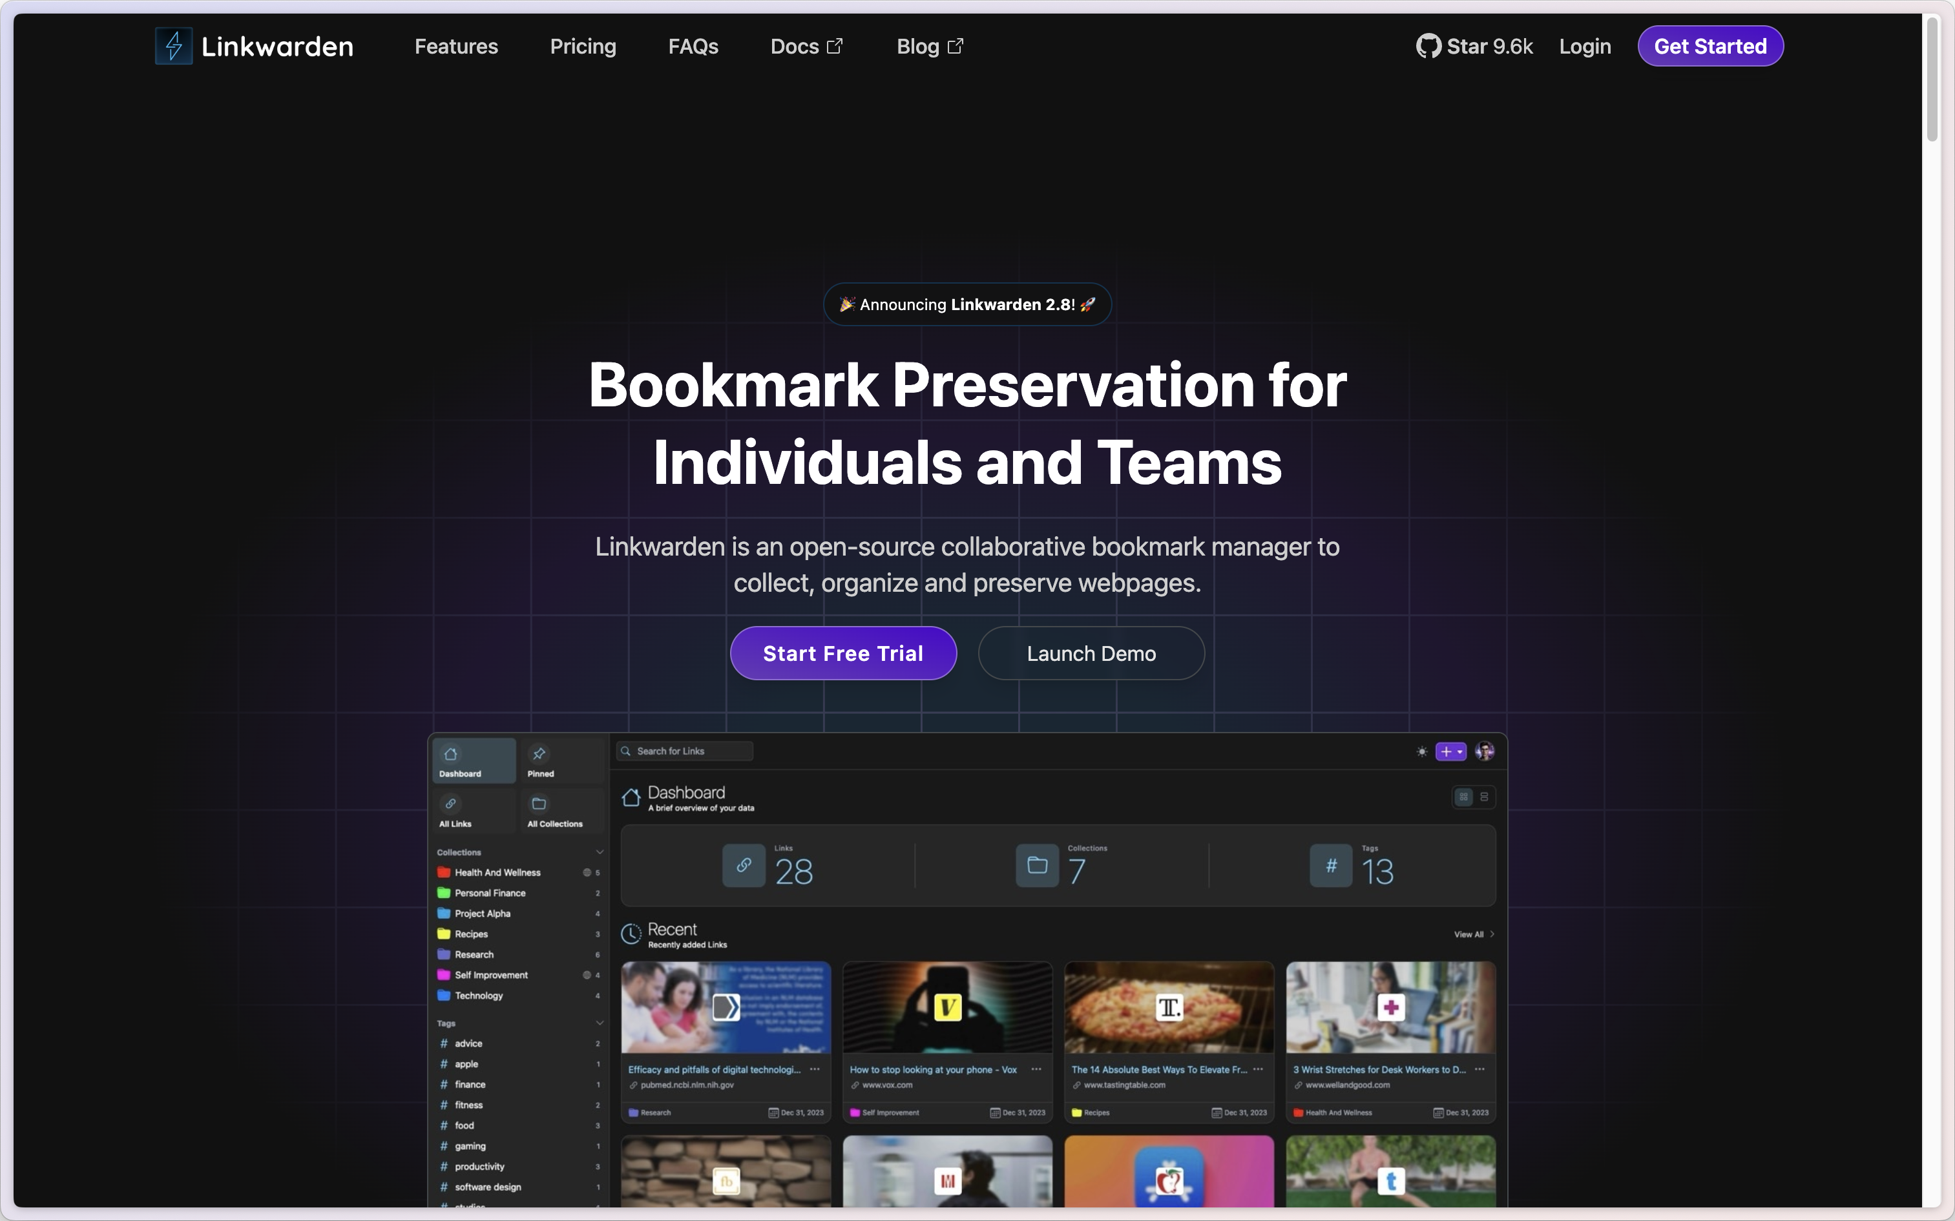Click the Search for Links field
Viewport: 1955px width, 1221px height.
686,751
